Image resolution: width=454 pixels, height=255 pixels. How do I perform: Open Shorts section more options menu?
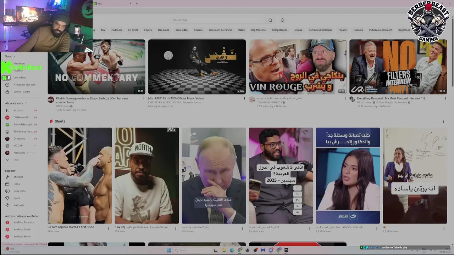(x=443, y=121)
